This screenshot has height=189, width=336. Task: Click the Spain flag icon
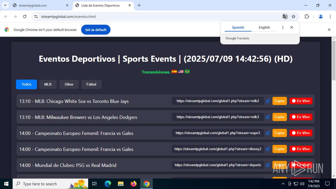174,71
